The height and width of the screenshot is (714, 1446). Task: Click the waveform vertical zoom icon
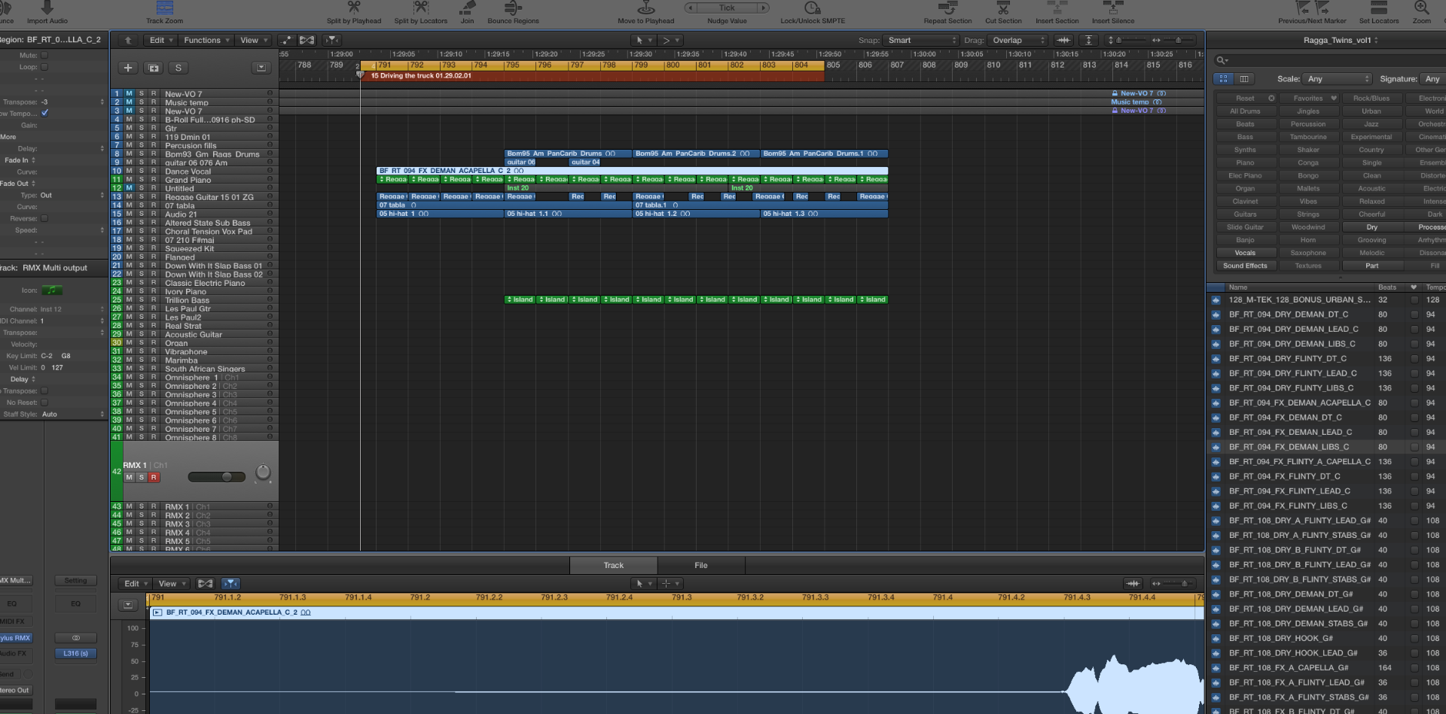pos(1063,41)
